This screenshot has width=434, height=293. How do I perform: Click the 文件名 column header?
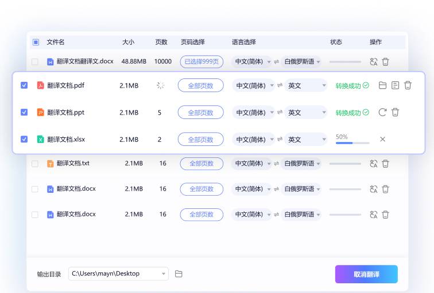point(55,42)
